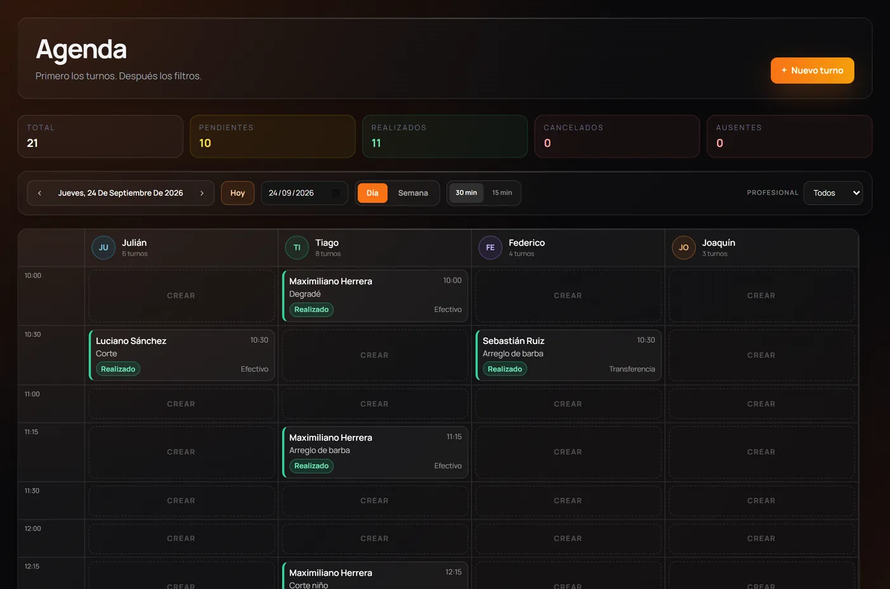Switch to Día view
890x589 pixels.
point(373,193)
